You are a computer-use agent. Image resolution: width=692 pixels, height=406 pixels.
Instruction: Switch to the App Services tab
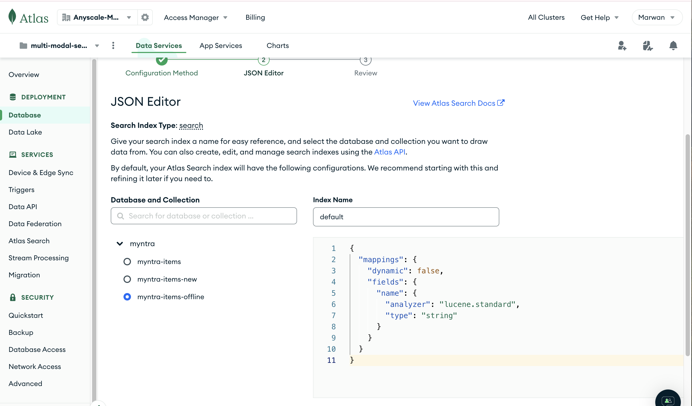click(221, 46)
